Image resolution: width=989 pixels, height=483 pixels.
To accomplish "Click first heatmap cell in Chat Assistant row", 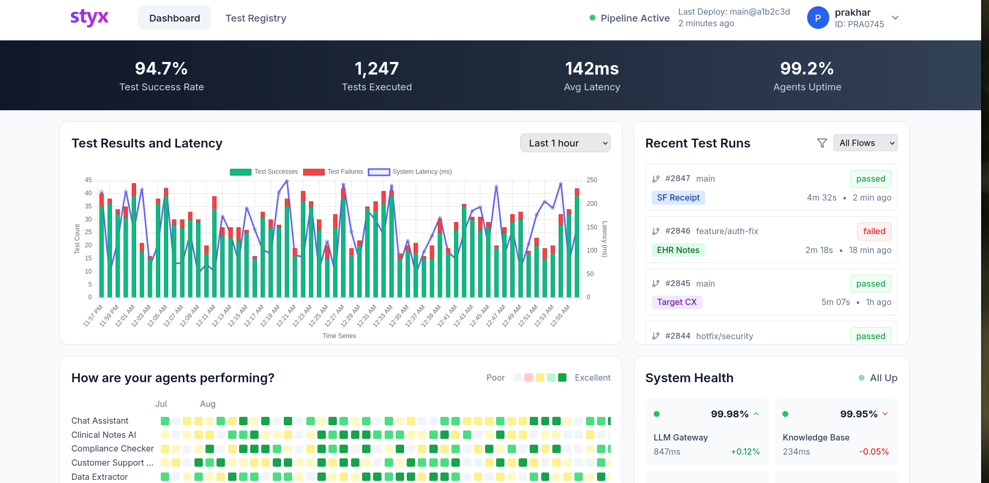I will click(165, 421).
